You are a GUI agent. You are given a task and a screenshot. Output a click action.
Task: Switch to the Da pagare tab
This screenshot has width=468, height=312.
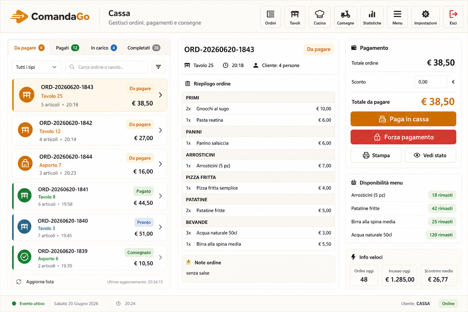29,48
